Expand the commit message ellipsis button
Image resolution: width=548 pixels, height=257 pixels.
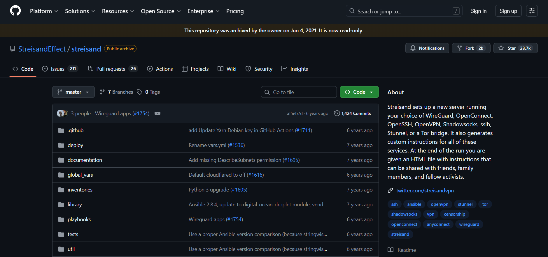pyautogui.click(x=157, y=113)
